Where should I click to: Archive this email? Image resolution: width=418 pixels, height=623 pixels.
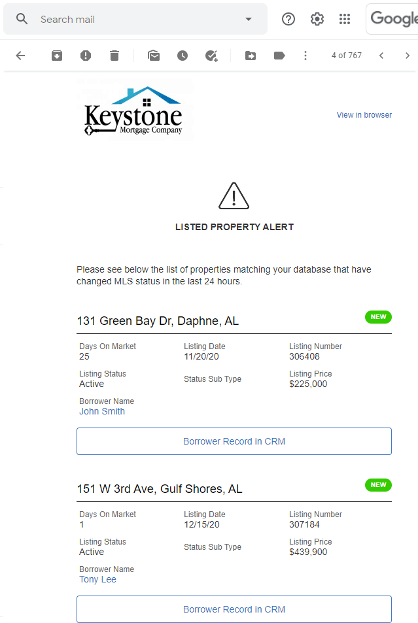(x=57, y=56)
